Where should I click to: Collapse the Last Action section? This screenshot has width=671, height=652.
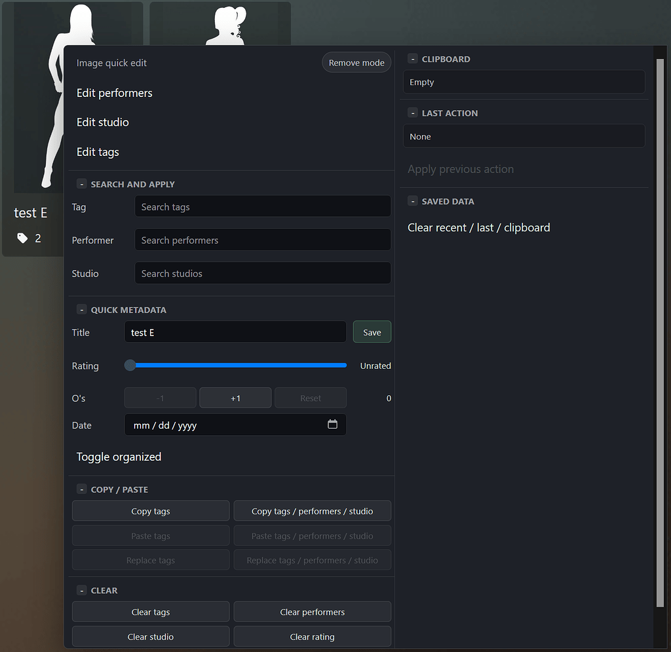413,113
